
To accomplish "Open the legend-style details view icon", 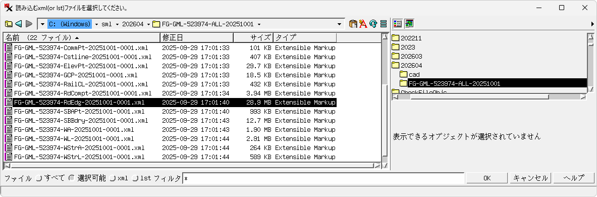I will click(x=398, y=24).
